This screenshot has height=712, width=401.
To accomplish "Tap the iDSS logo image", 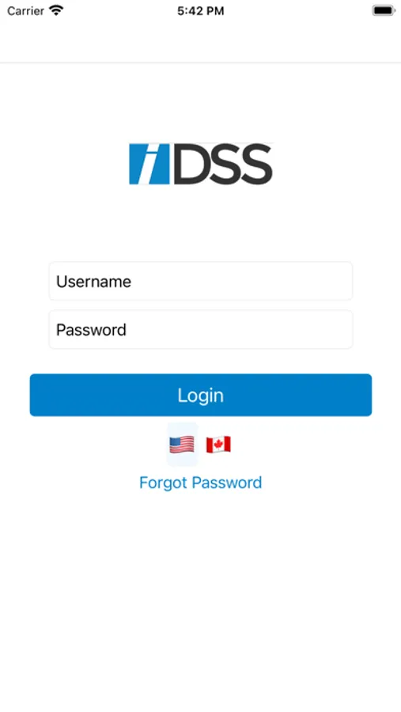I will tap(201, 164).
